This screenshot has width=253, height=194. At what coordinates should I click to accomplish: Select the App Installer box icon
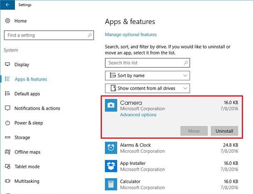coord(111,166)
